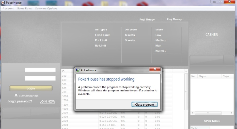
Task: Click the player list right scroll arrow
Action: pos(231,113)
